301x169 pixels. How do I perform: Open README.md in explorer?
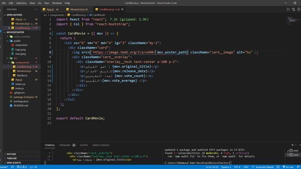pyautogui.click(x=22, y=106)
